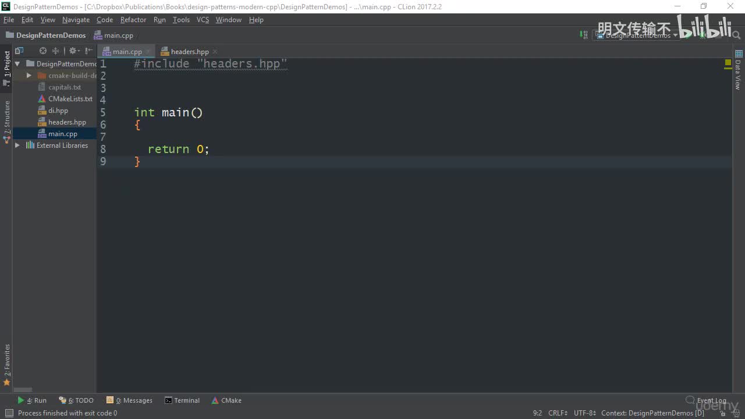Open the Navigate menu
The width and height of the screenshot is (745, 419).
coord(76,20)
